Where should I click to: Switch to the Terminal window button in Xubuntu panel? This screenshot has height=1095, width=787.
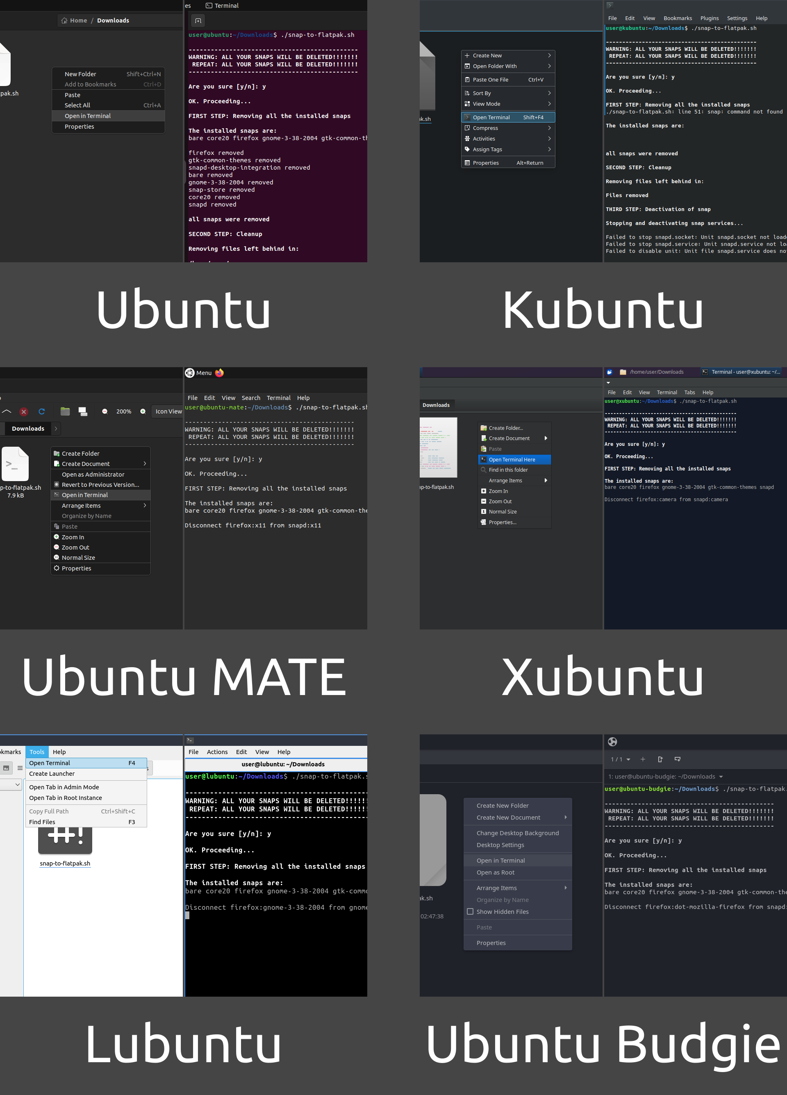coord(741,372)
